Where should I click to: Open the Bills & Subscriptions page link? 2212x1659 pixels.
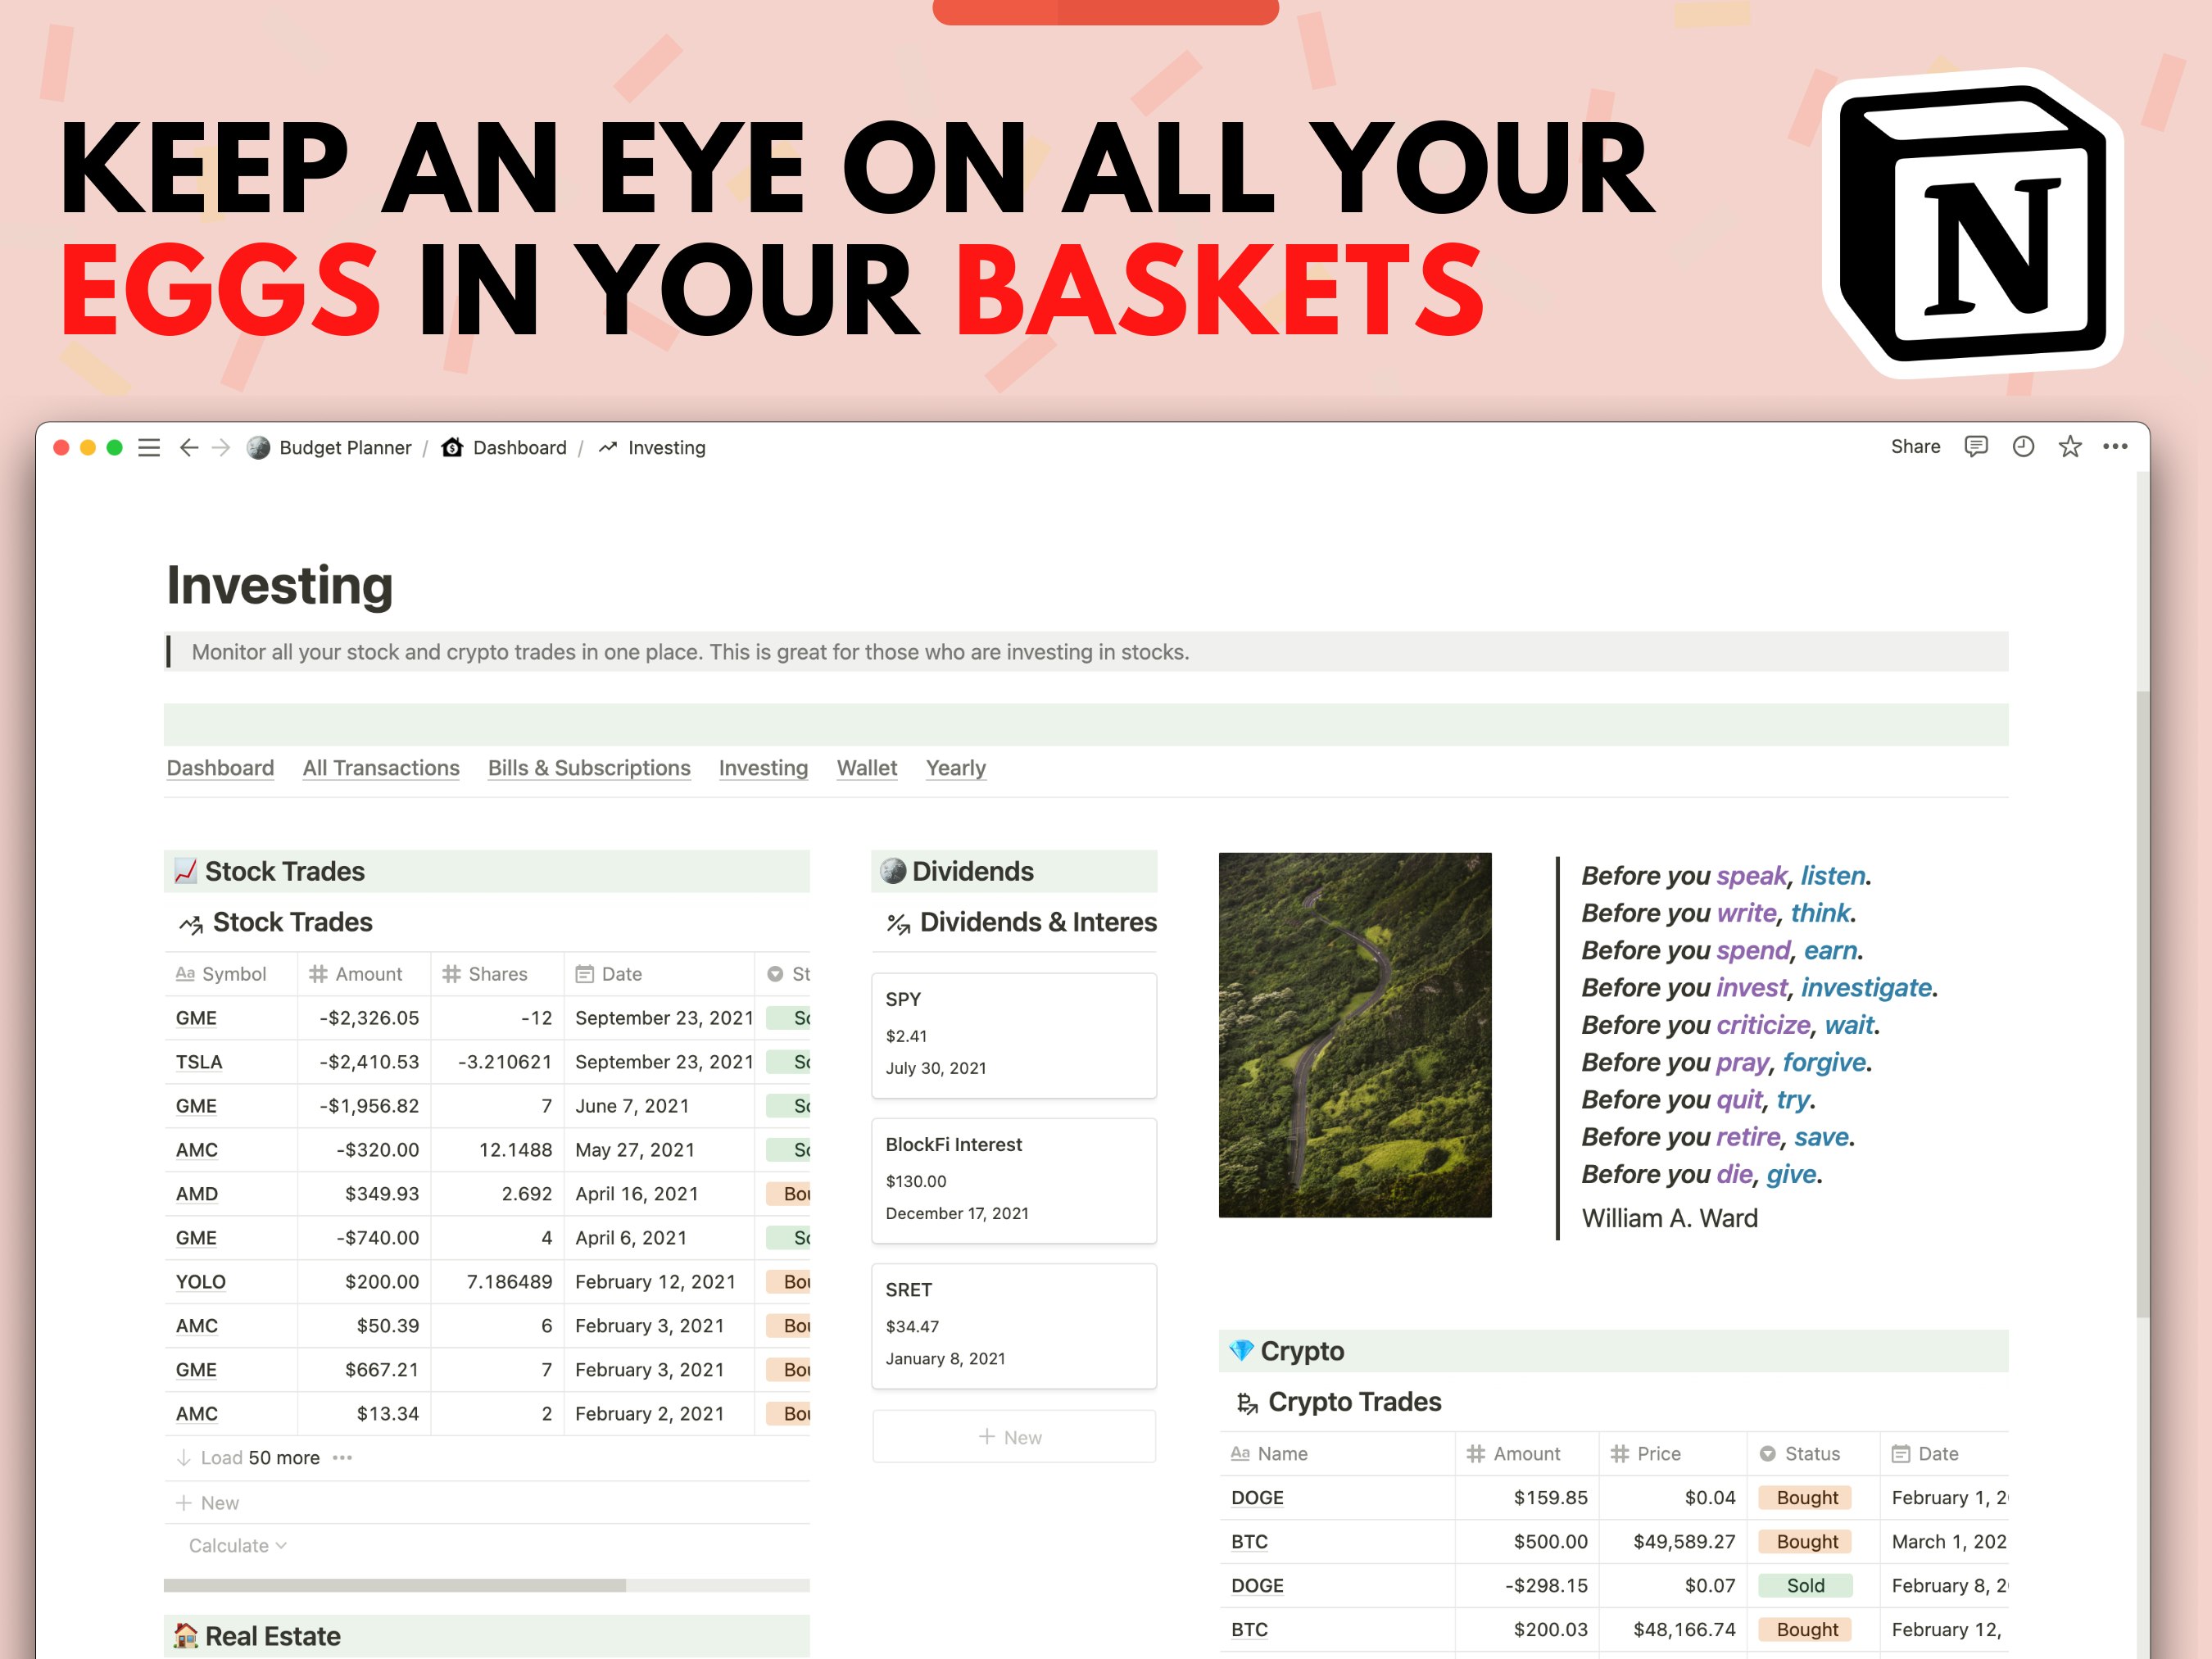click(589, 767)
